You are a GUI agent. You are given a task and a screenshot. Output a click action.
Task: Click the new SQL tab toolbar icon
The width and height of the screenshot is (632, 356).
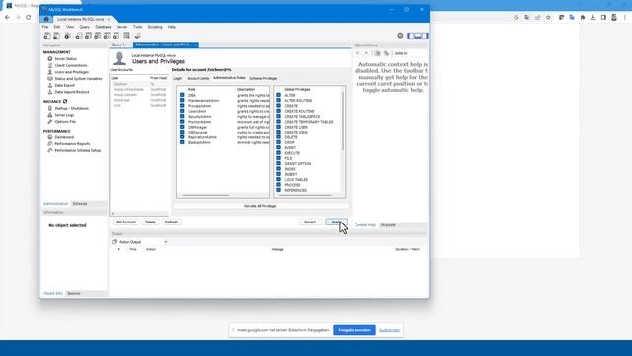[x=47, y=36]
